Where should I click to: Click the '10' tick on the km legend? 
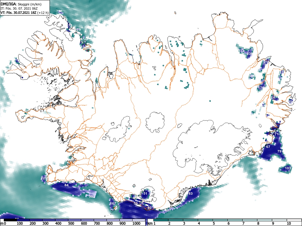point(288,224)
